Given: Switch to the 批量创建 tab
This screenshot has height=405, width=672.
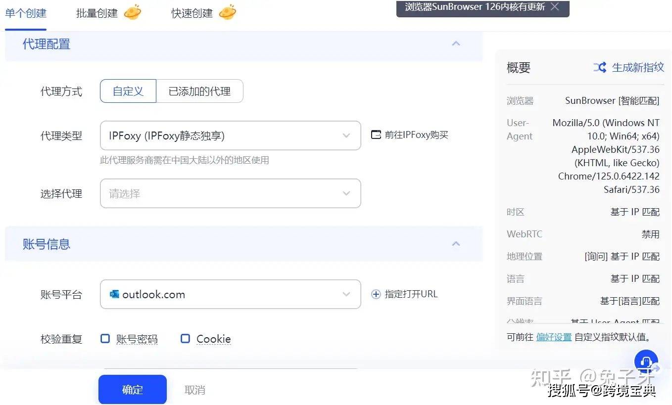Looking at the screenshot, I should (97, 12).
